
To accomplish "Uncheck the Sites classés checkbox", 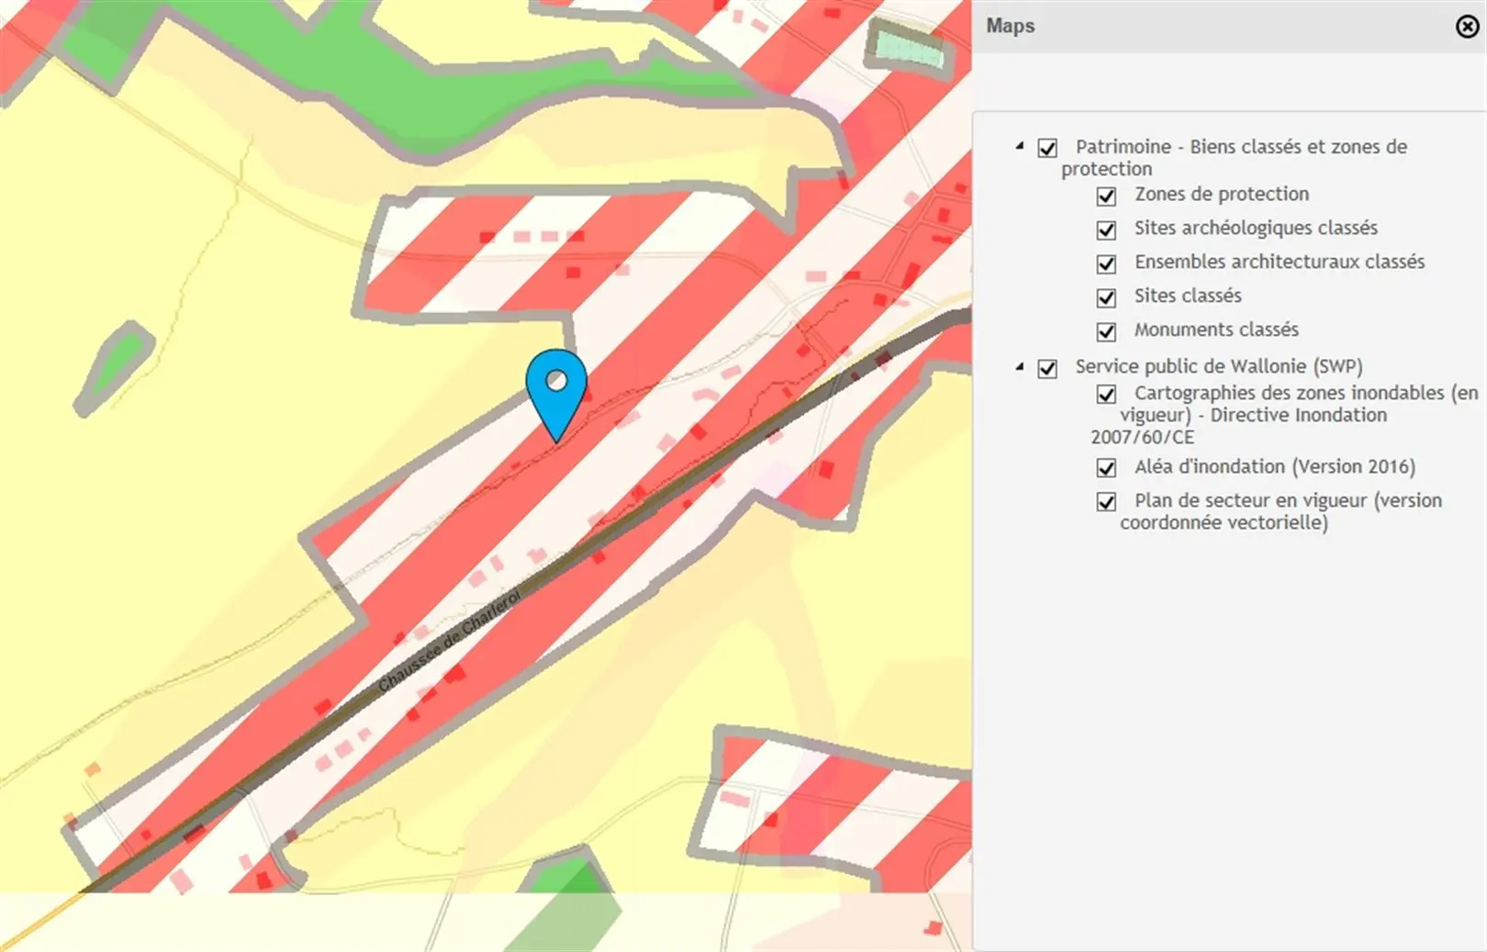I will tap(1106, 297).
